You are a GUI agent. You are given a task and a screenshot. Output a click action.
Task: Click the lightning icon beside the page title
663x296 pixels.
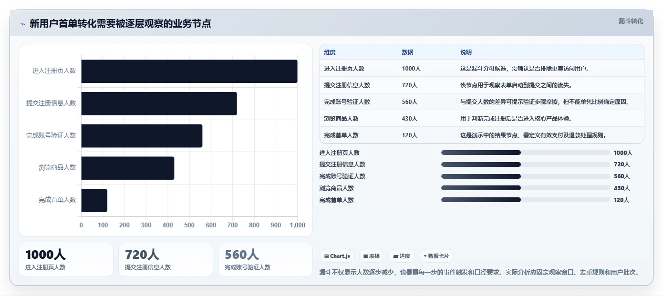tap(22, 24)
